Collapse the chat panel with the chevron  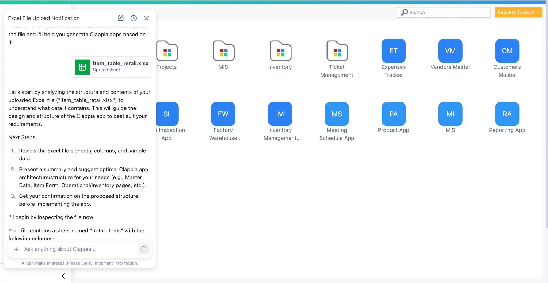(x=63, y=276)
